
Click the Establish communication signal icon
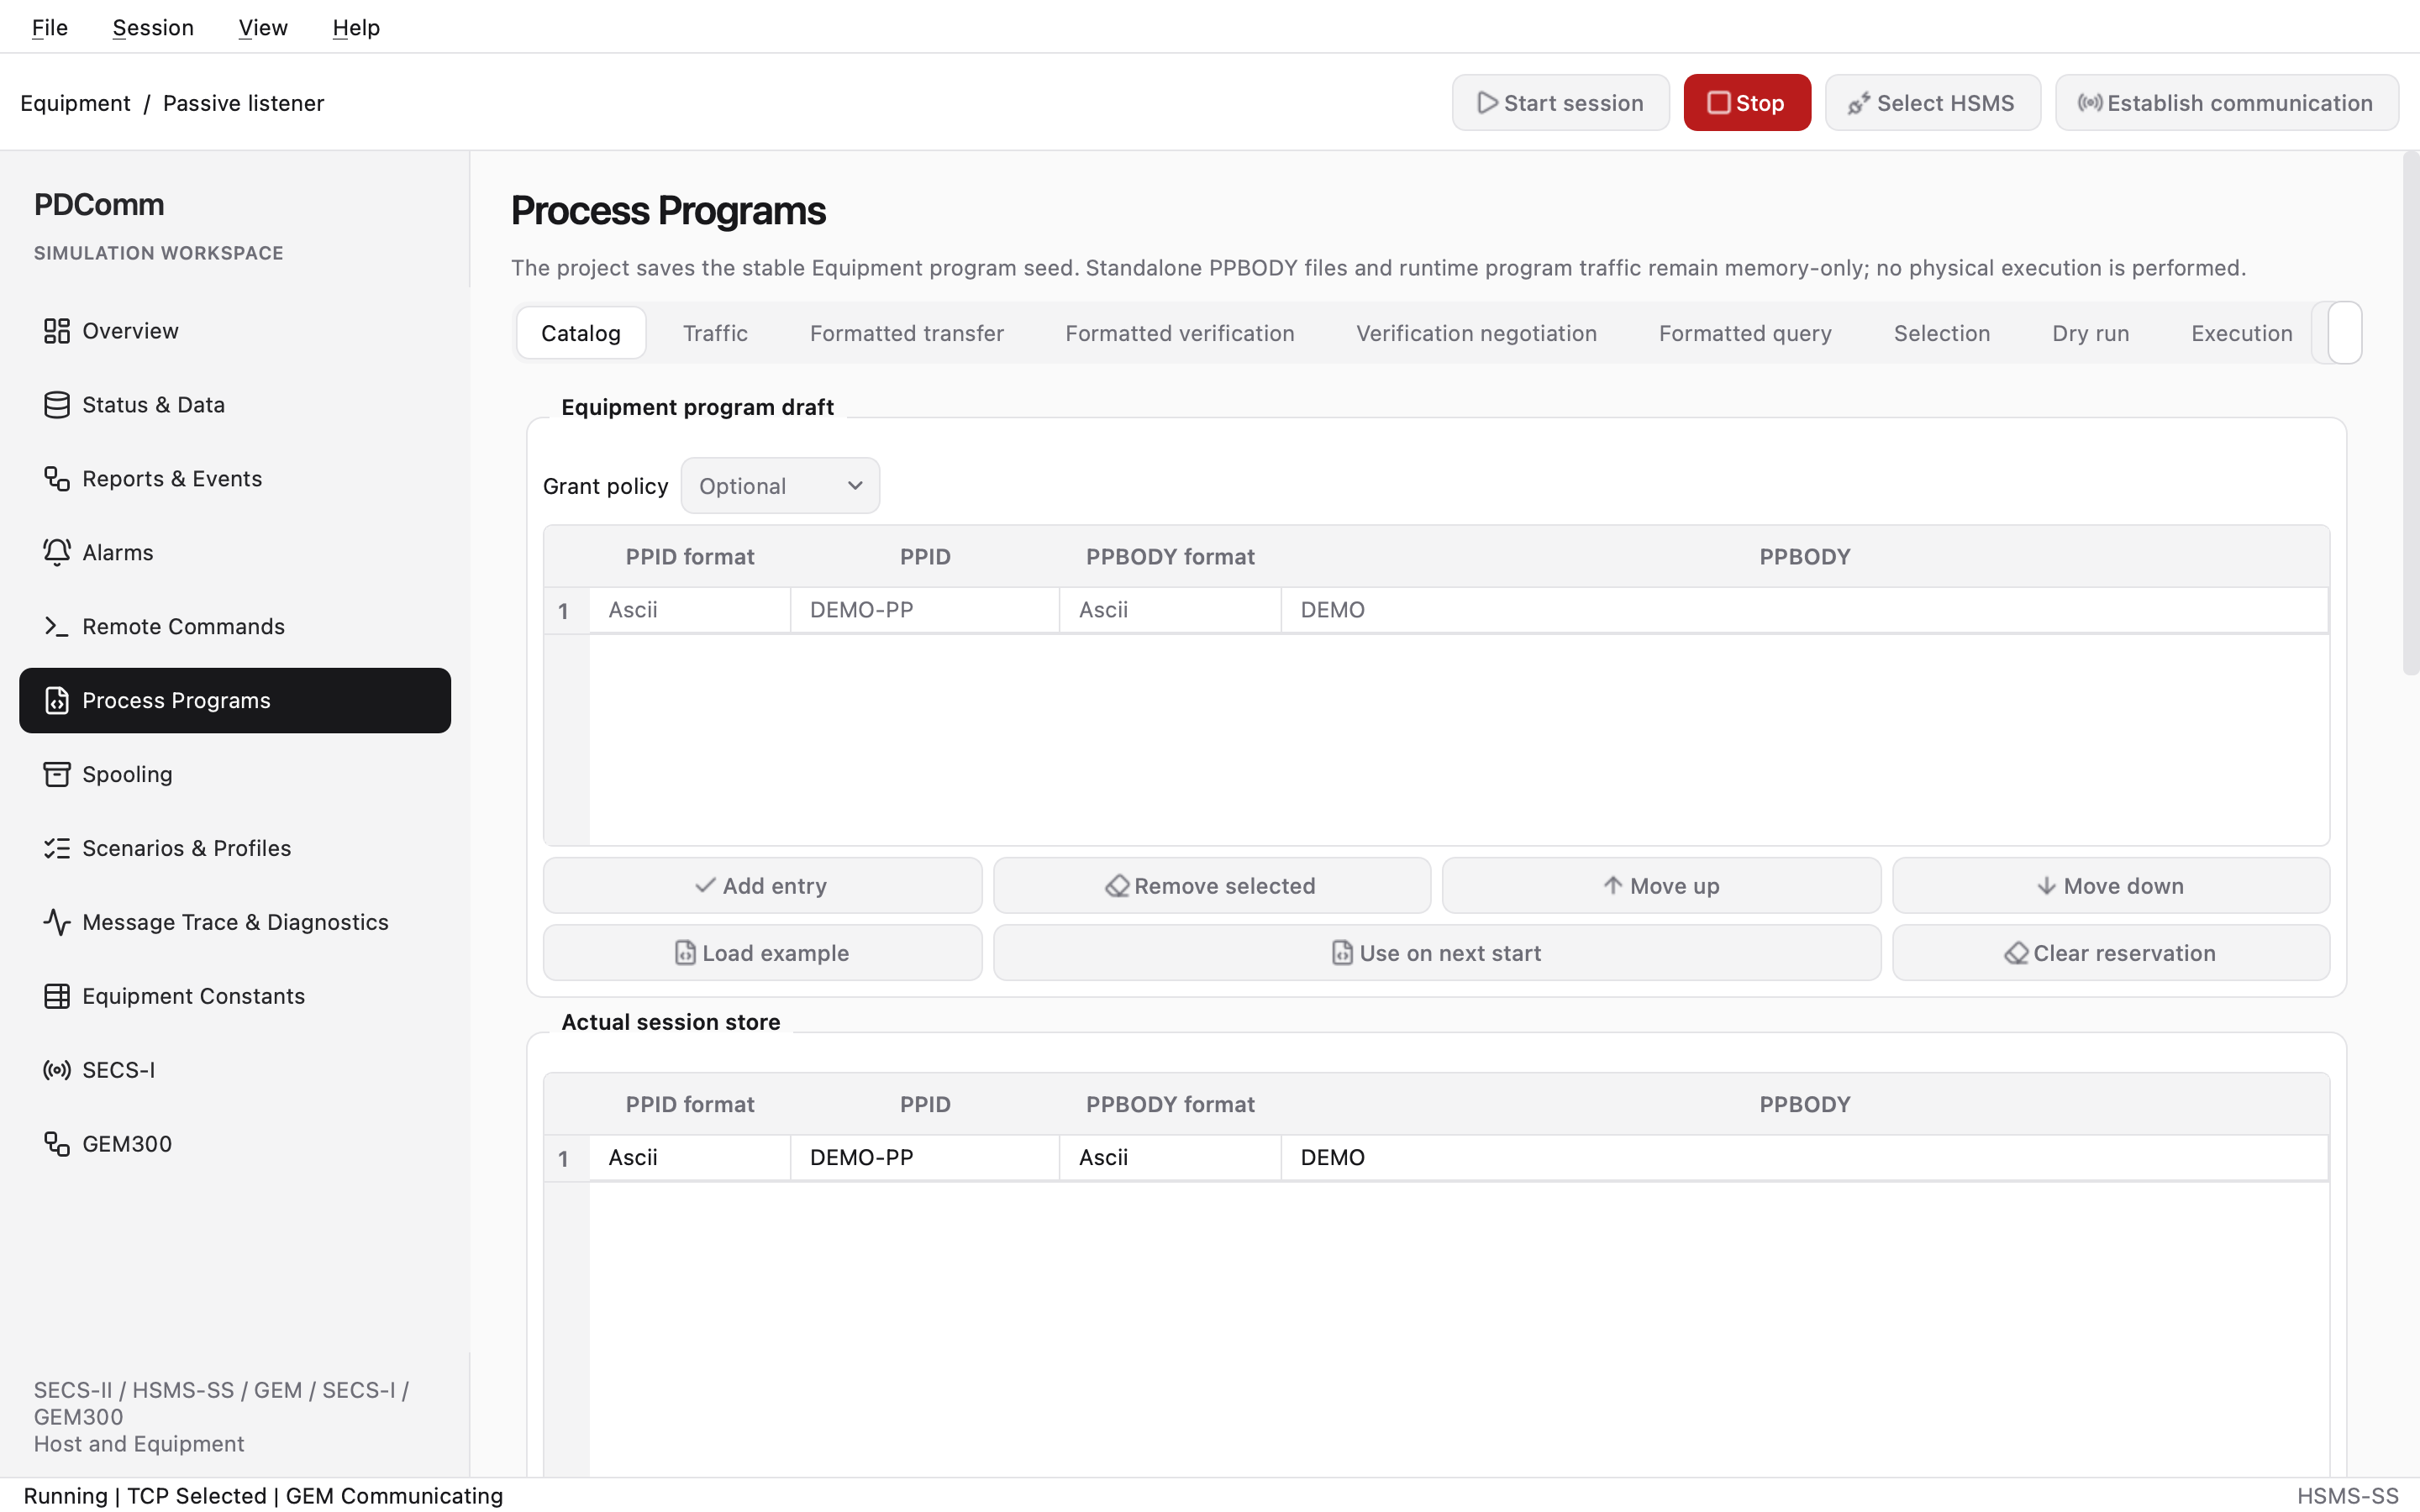(2090, 103)
